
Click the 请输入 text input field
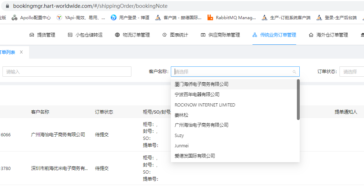coord(67,72)
